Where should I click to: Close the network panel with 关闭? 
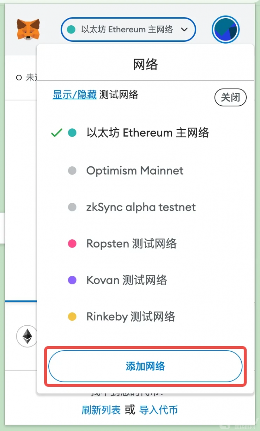[230, 98]
